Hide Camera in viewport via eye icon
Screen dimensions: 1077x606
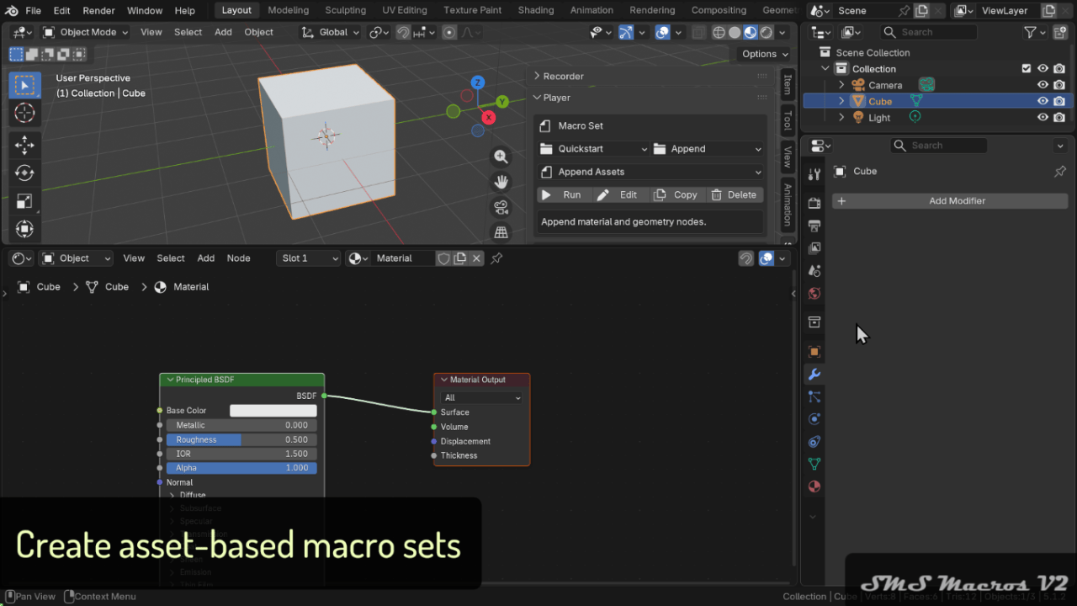coord(1043,85)
